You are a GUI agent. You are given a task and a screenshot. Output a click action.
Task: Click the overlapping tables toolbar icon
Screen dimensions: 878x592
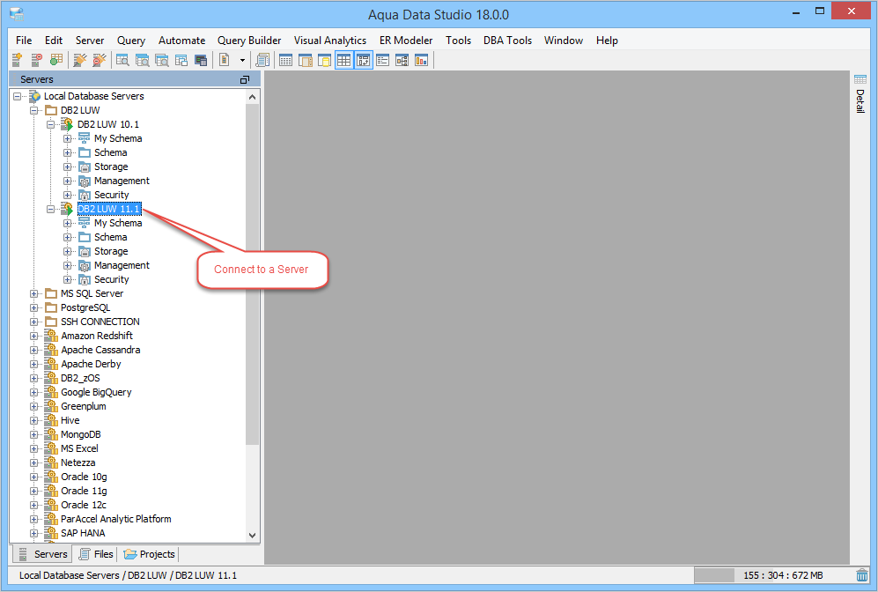coord(181,60)
